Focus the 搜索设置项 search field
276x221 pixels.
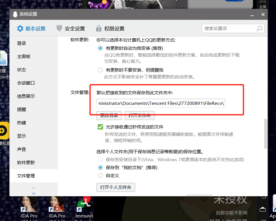point(233,29)
